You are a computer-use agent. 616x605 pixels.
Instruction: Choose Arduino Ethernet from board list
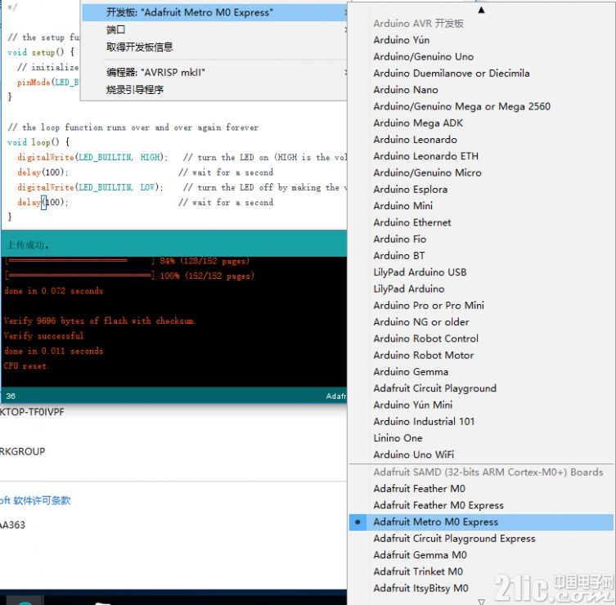point(481,222)
